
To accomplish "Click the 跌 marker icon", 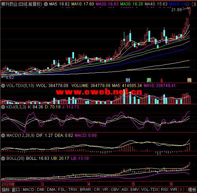I will tap(149, 80).
